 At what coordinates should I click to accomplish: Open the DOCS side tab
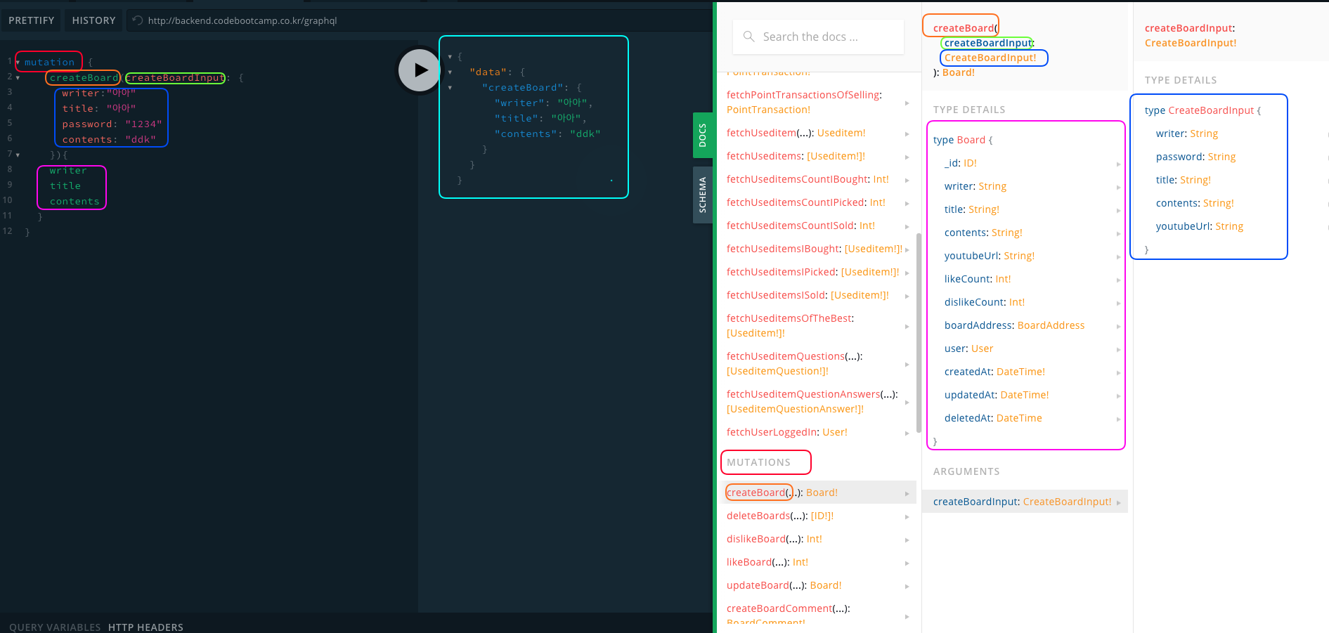click(x=702, y=135)
